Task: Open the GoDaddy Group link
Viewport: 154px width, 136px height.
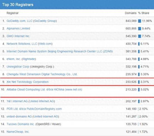Action: click(45, 21)
